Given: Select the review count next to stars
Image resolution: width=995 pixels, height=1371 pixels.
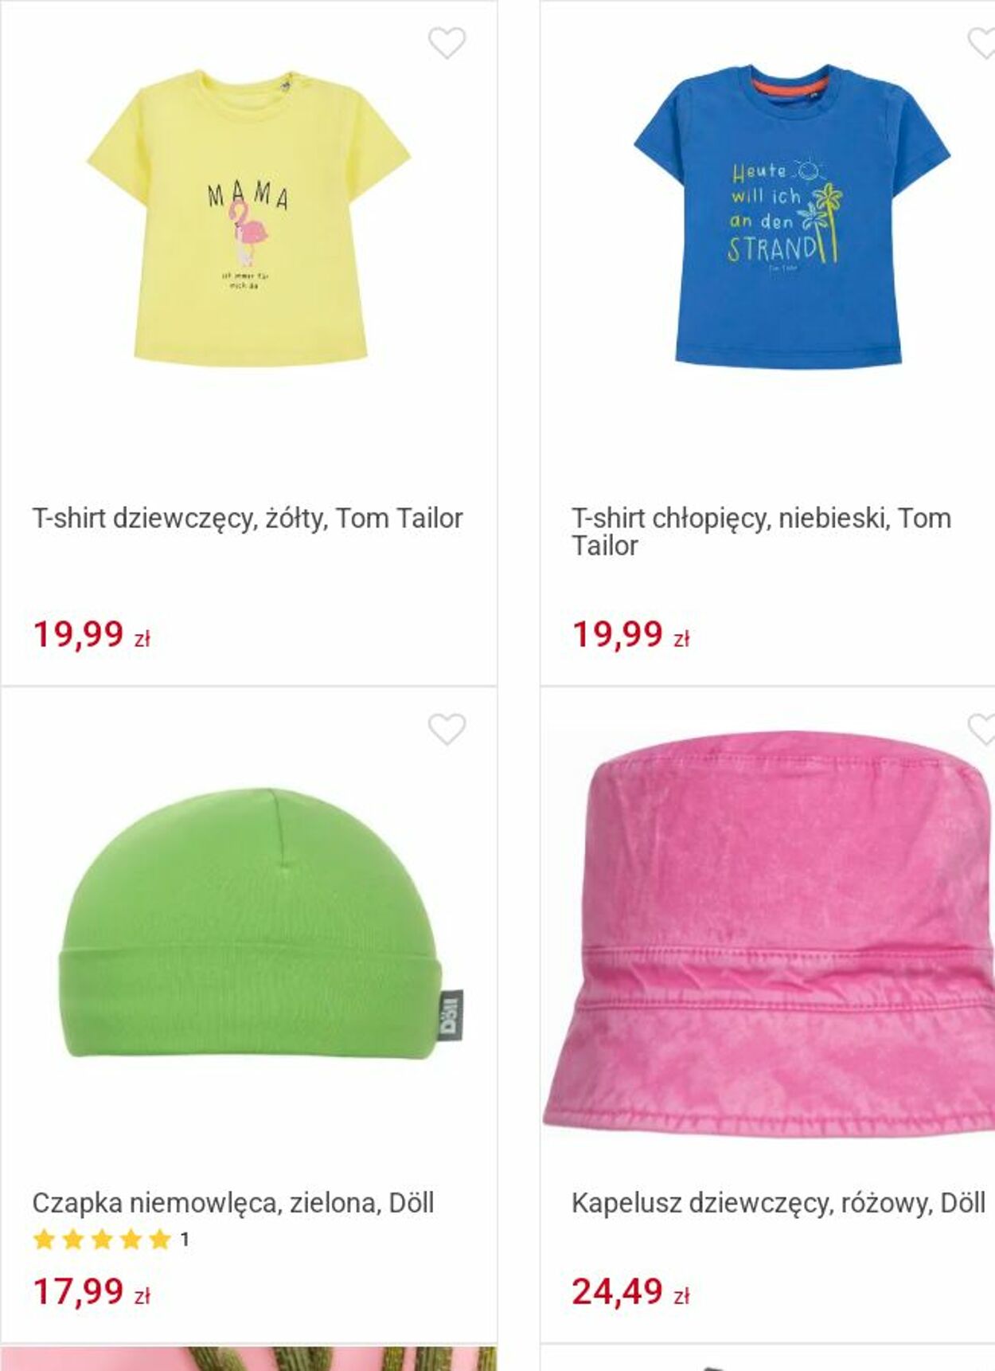Looking at the screenshot, I should tap(185, 1240).
